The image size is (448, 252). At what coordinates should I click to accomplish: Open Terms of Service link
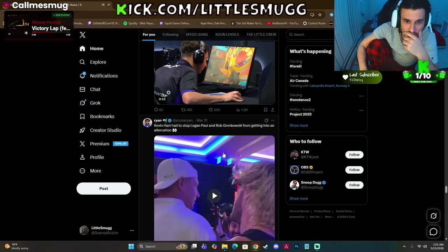pyautogui.click(x=299, y=211)
